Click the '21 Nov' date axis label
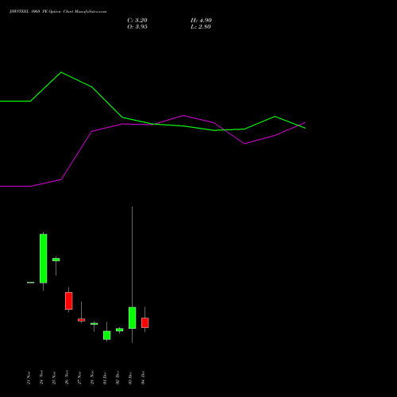 29,378
